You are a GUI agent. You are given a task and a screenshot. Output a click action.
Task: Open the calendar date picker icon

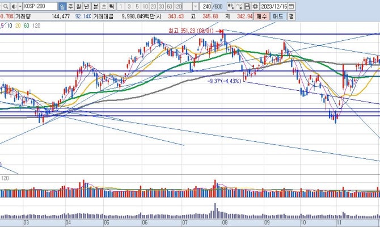pyautogui.click(x=292, y=7)
